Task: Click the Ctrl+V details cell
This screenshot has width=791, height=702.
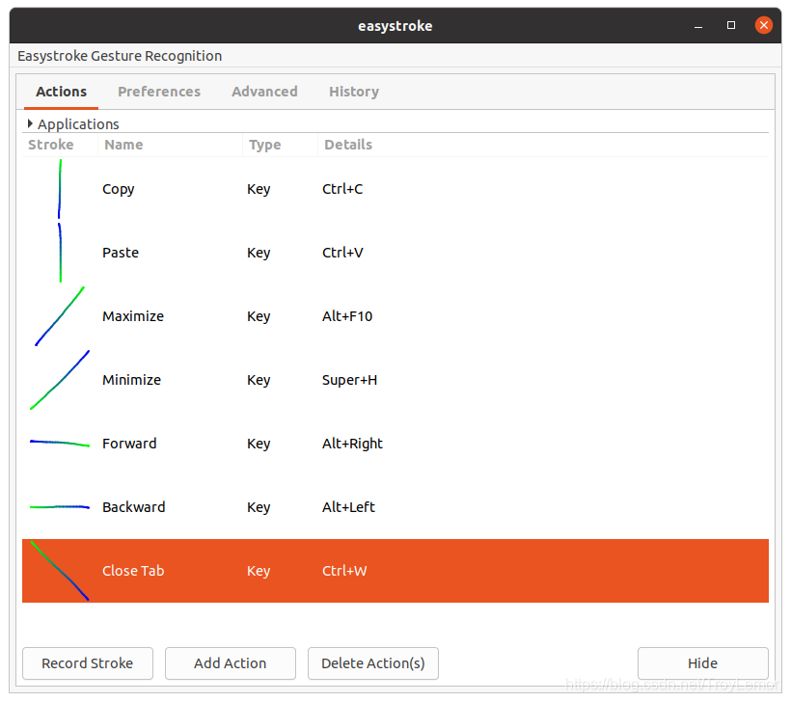Action: [342, 253]
